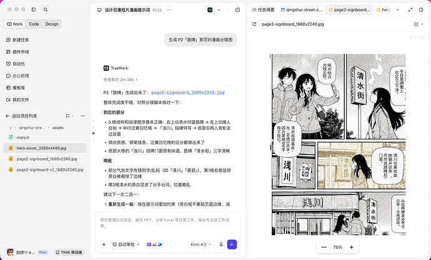
Task: Click the expand fullscreen arrows icon
Action: (410, 9)
